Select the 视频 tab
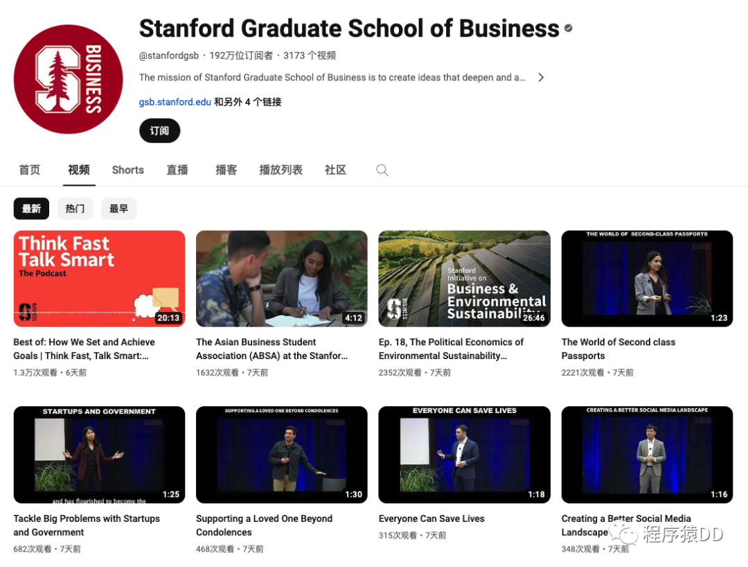The width and height of the screenshot is (748, 567). tap(79, 170)
